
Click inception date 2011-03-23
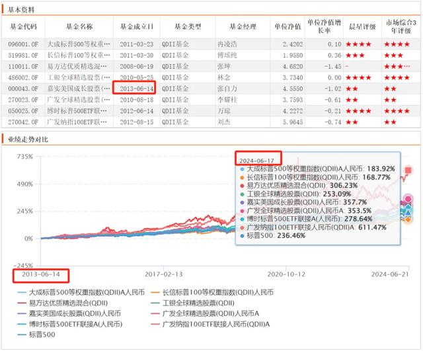pyautogui.click(x=137, y=44)
